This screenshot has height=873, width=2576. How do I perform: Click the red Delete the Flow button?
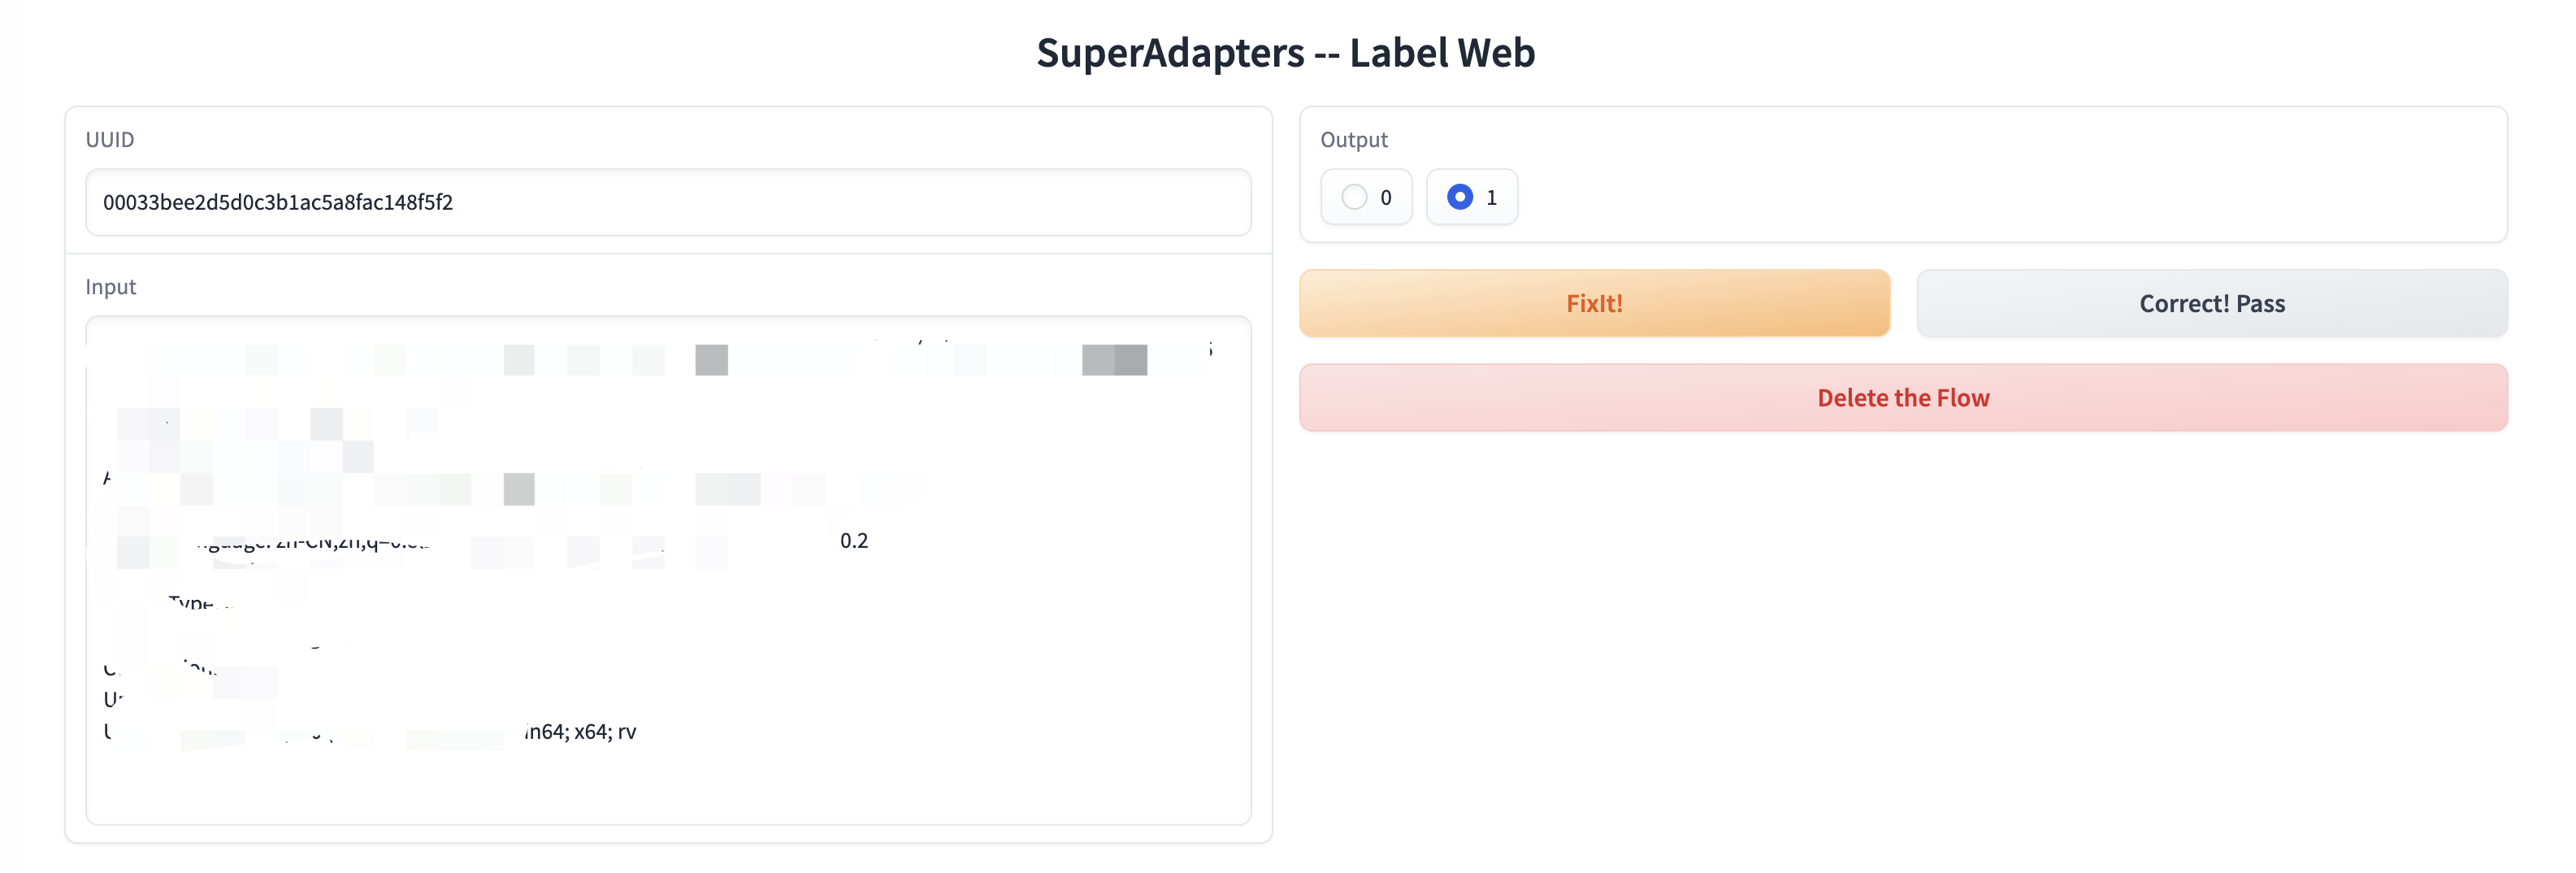tap(1903, 398)
